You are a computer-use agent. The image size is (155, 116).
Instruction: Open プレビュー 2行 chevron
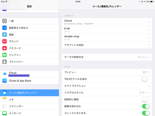point(149,72)
